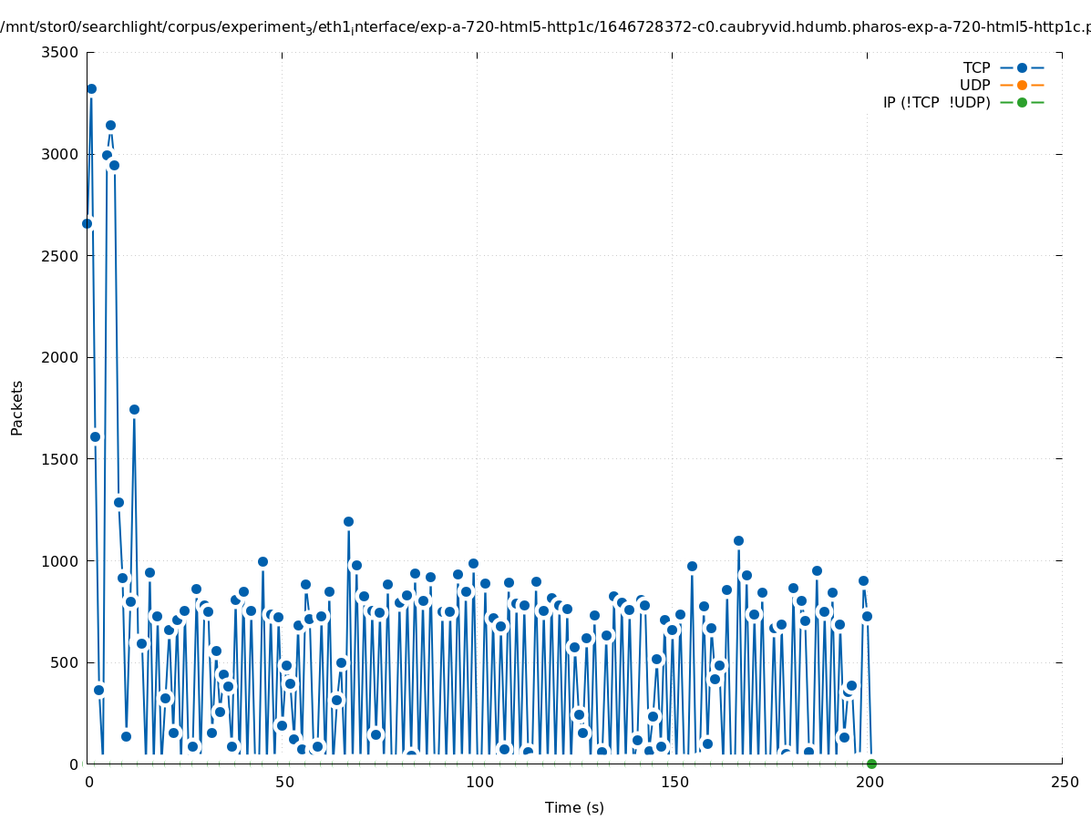This screenshot has height=820, width=1091.
Task: Select the UDP legend label text
Action: point(974,85)
